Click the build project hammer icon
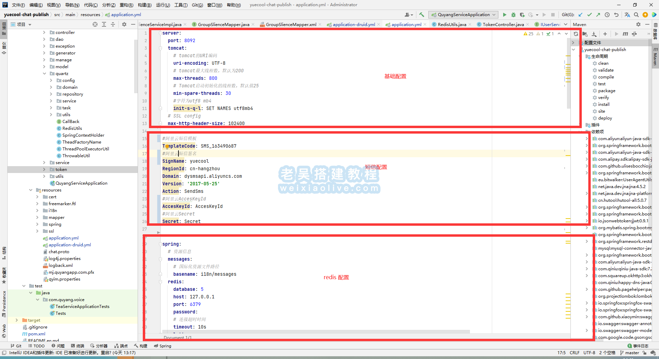This screenshot has height=359, width=659. [422, 15]
